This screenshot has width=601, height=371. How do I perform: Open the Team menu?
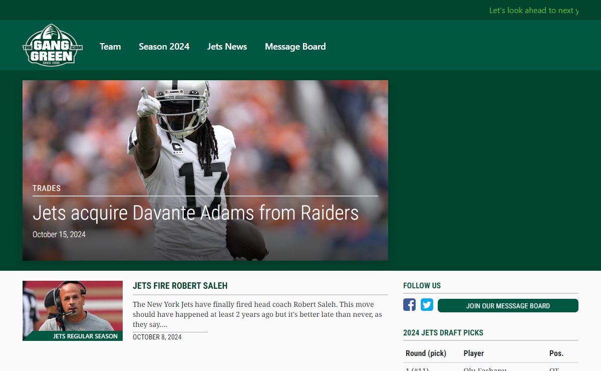[110, 47]
